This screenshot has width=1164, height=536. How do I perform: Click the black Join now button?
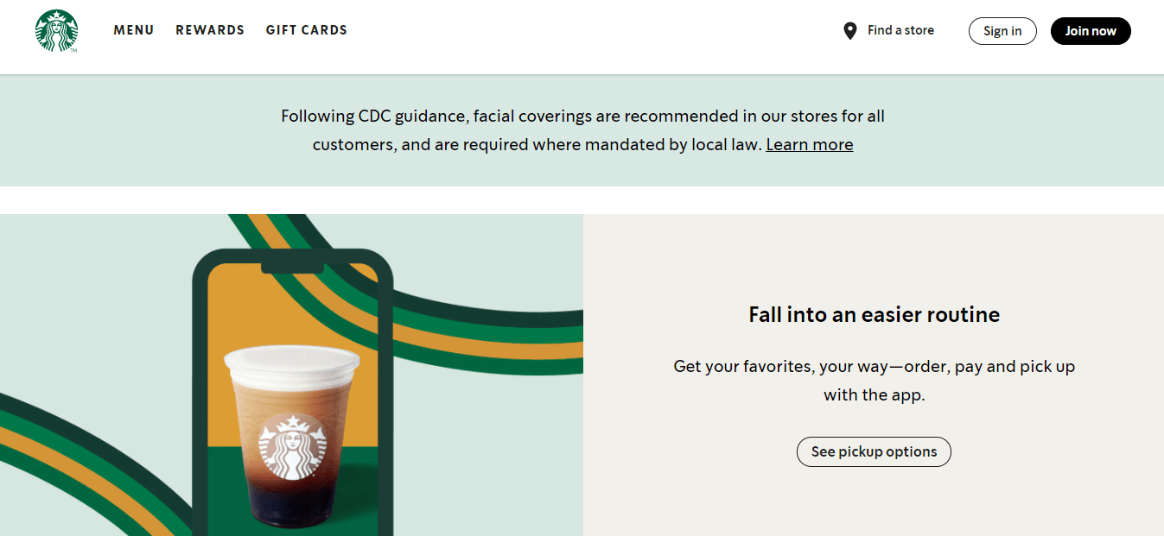(1091, 31)
